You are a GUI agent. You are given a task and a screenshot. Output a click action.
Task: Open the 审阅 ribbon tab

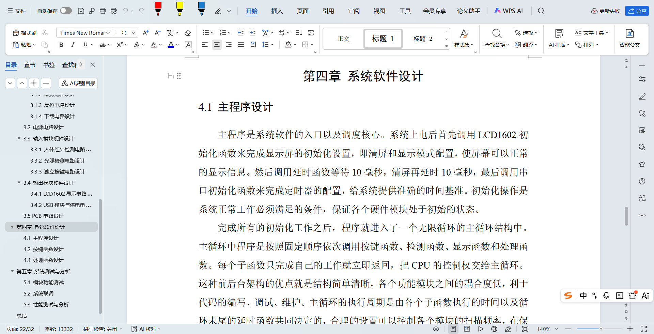click(x=354, y=11)
